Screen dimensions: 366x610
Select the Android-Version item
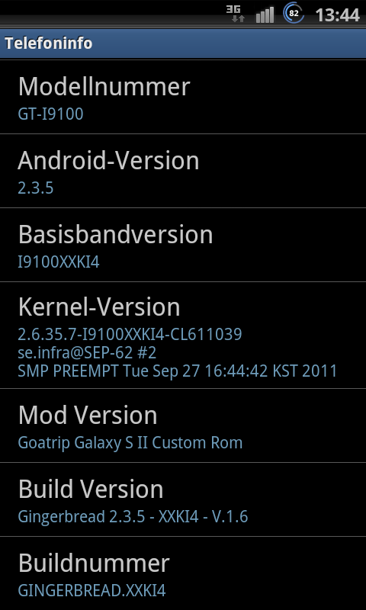pyautogui.click(x=183, y=171)
